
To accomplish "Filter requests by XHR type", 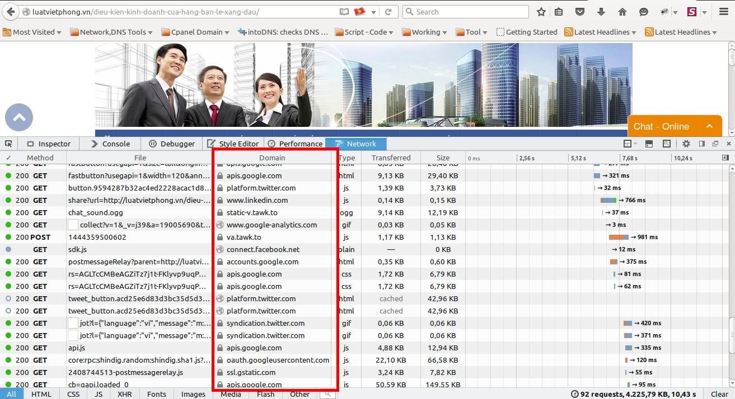I will pos(125,394).
